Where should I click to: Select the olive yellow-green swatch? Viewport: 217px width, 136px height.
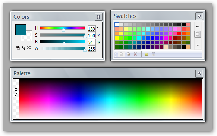188,38
